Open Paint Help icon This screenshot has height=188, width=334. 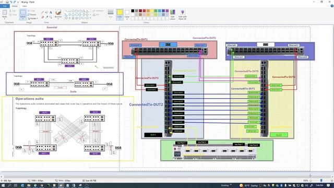(x=332, y=6)
